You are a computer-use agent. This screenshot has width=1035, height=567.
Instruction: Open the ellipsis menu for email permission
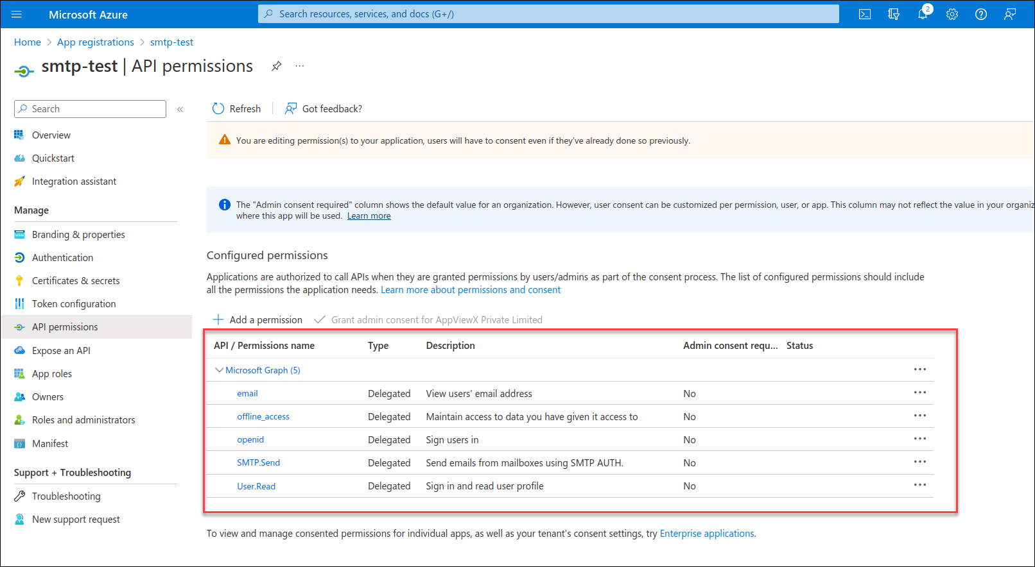point(920,393)
